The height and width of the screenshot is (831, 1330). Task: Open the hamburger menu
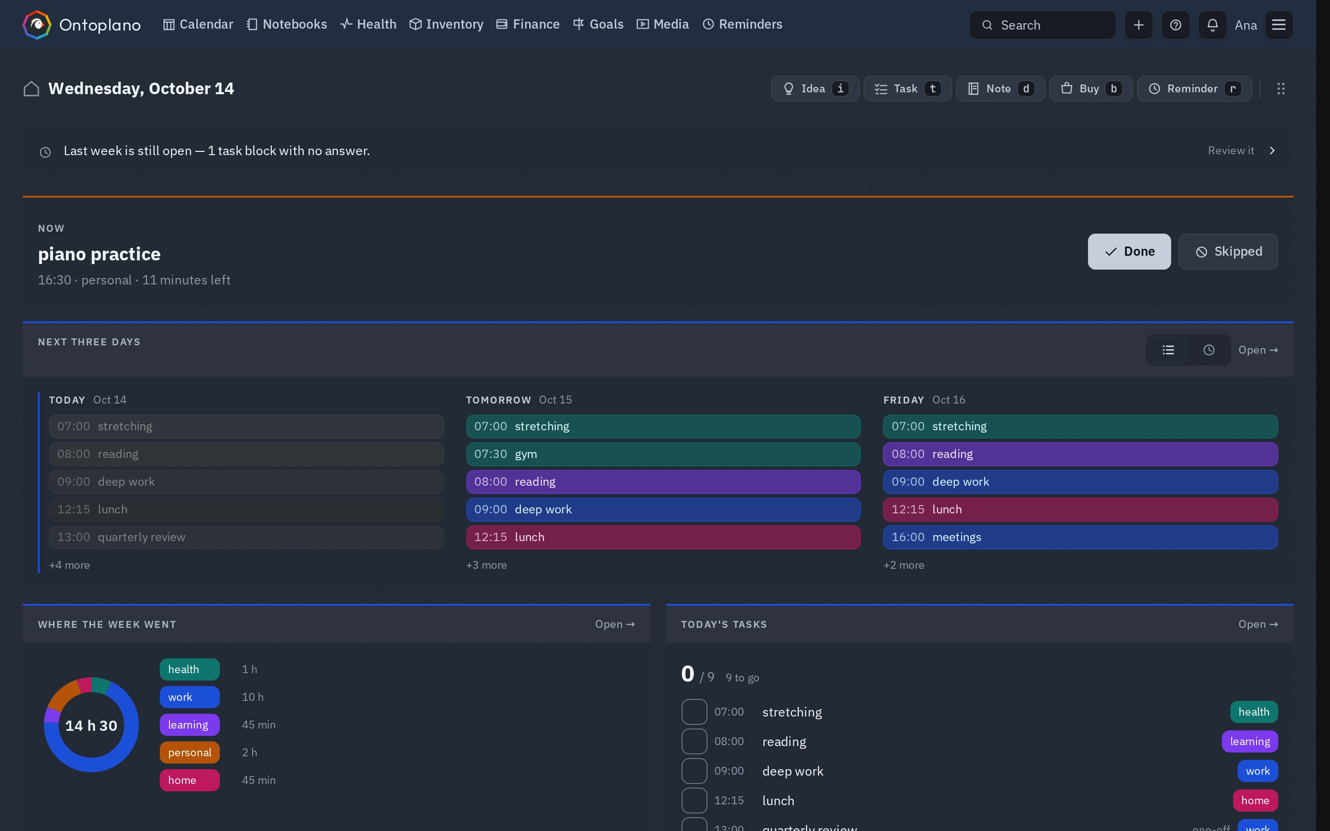click(1278, 25)
